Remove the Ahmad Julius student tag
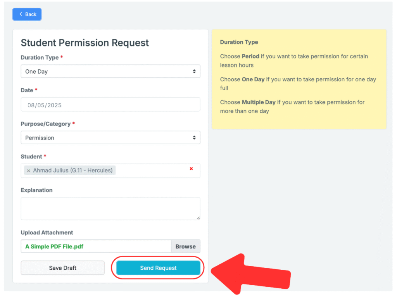 (x=28, y=171)
